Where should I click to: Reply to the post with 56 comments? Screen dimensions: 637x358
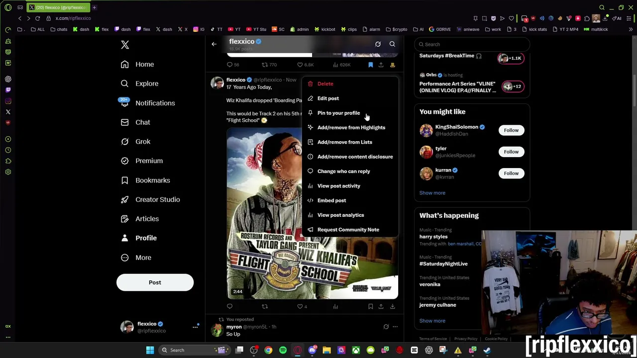(x=233, y=65)
